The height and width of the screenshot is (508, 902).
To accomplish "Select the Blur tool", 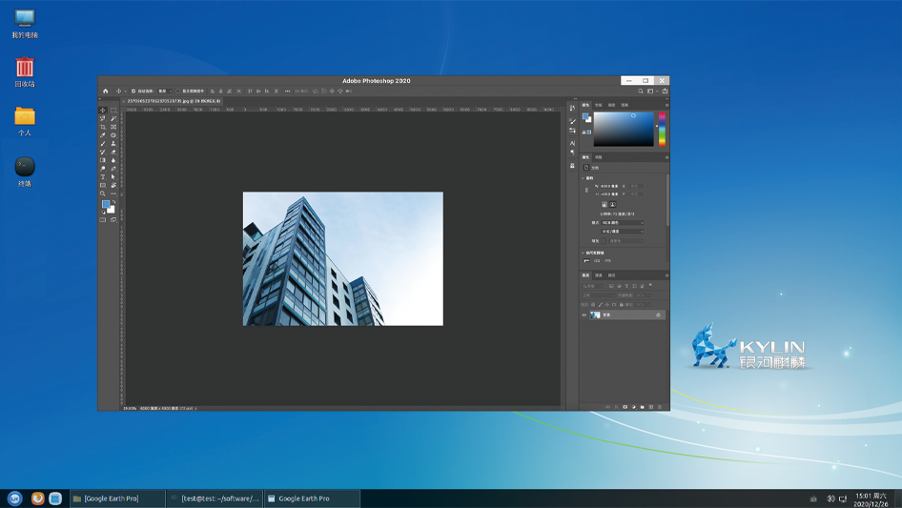I will coord(113,160).
